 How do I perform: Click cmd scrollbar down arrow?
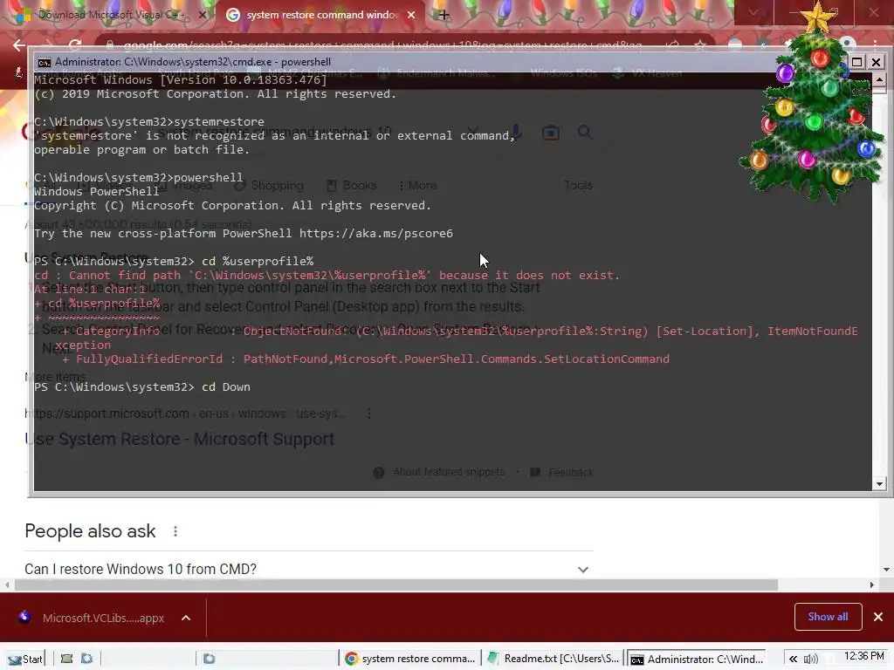coord(879,483)
